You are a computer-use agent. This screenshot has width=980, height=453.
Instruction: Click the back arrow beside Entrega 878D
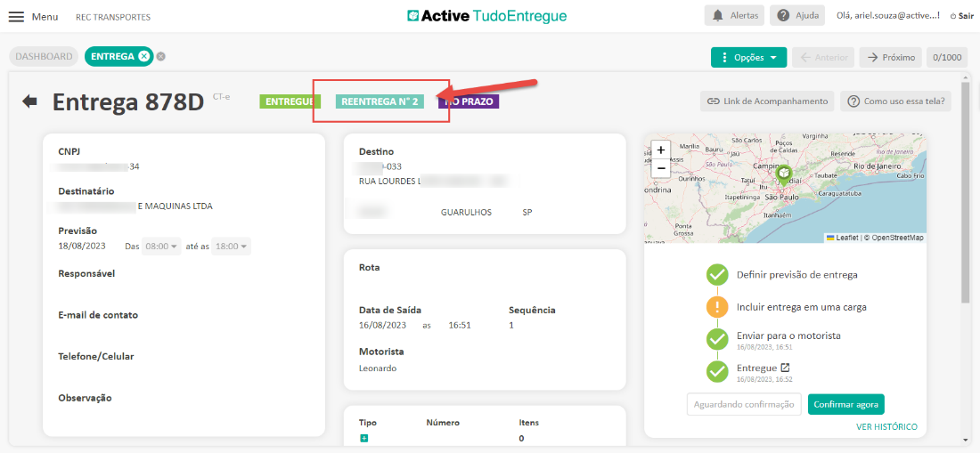(29, 101)
